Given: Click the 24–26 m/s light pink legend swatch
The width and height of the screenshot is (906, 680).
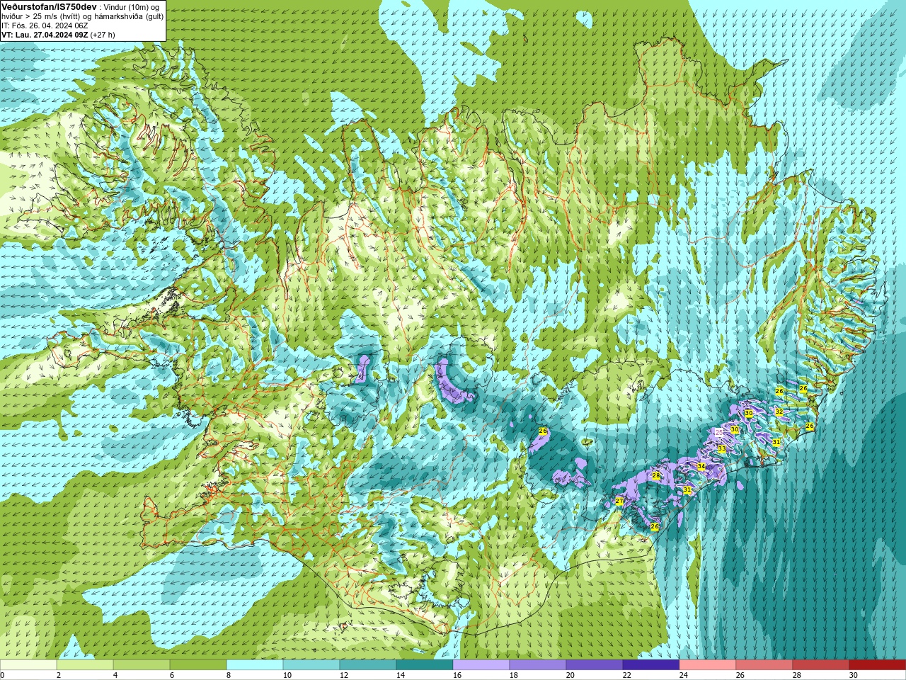Looking at the screenshot, I should [708, 665].
